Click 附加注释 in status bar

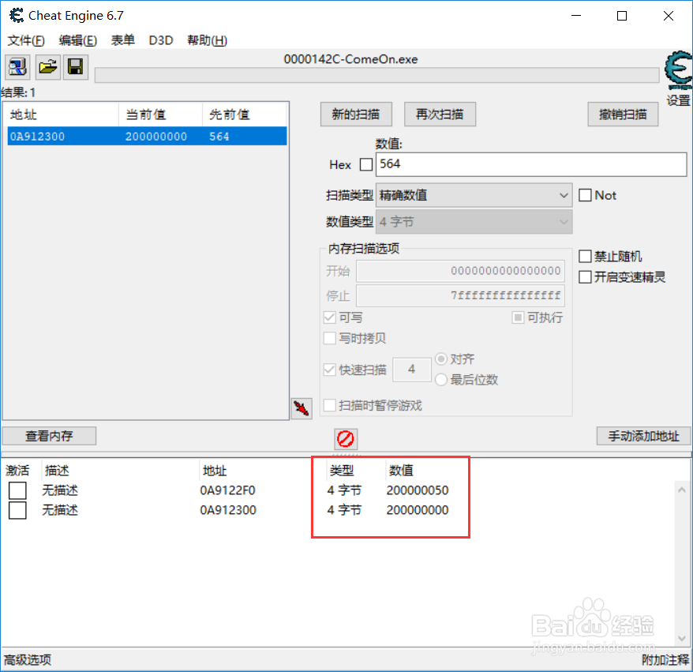[x=665, y=660]
